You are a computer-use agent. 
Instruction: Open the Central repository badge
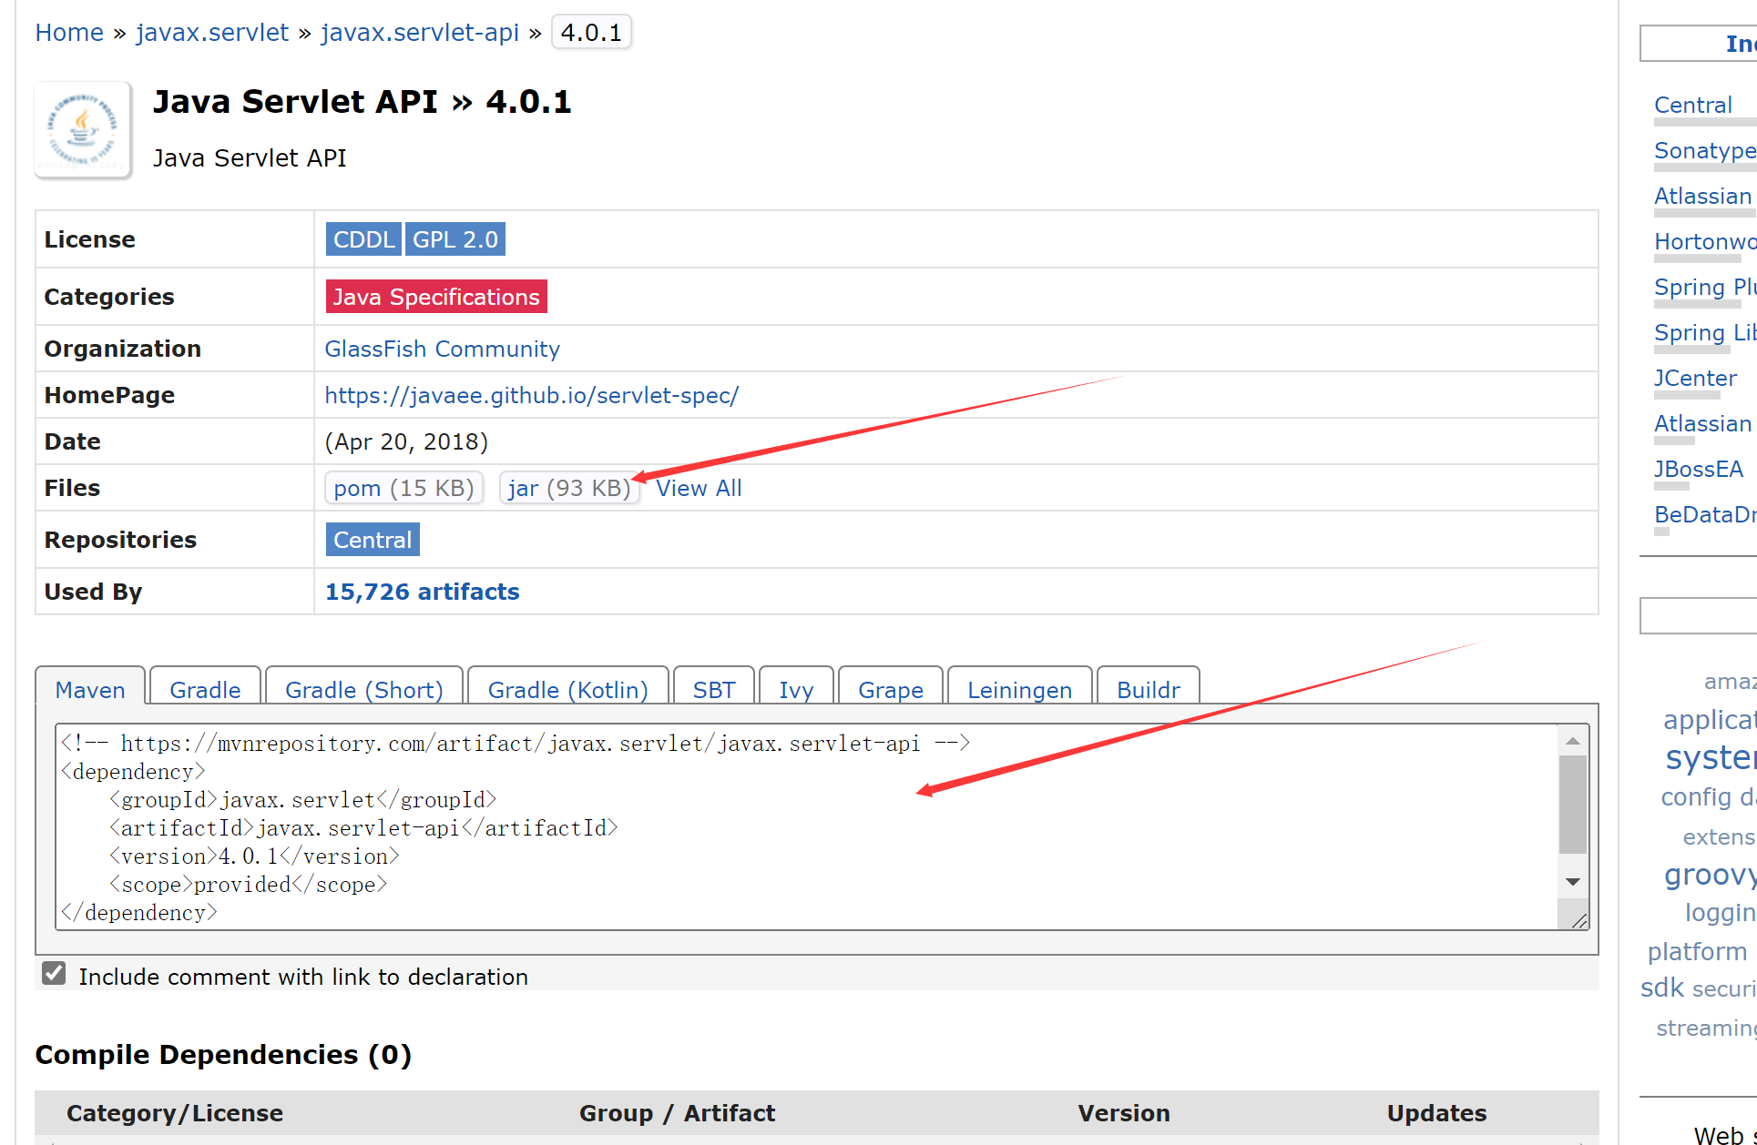(373, 540)
